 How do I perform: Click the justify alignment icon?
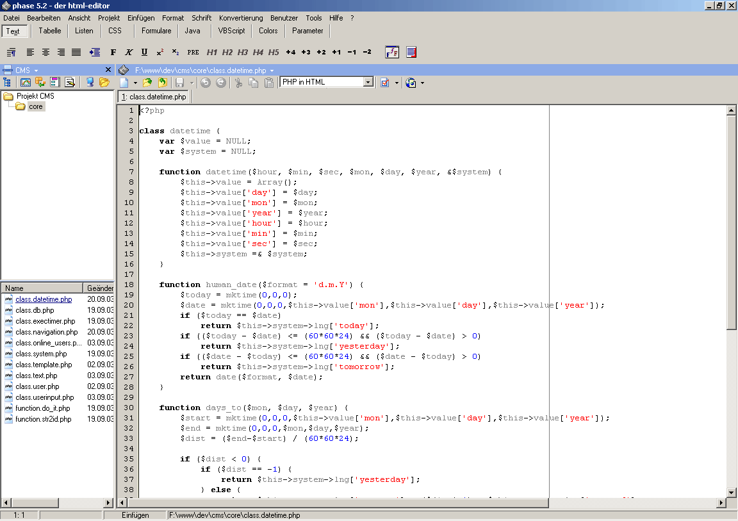coord(76,52)
